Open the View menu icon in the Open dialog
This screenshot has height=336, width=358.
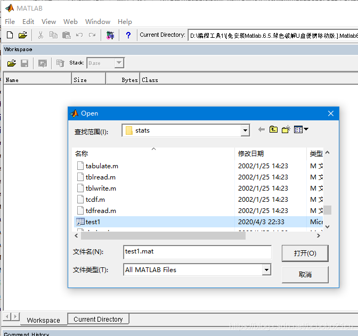[x=301, y=129]
